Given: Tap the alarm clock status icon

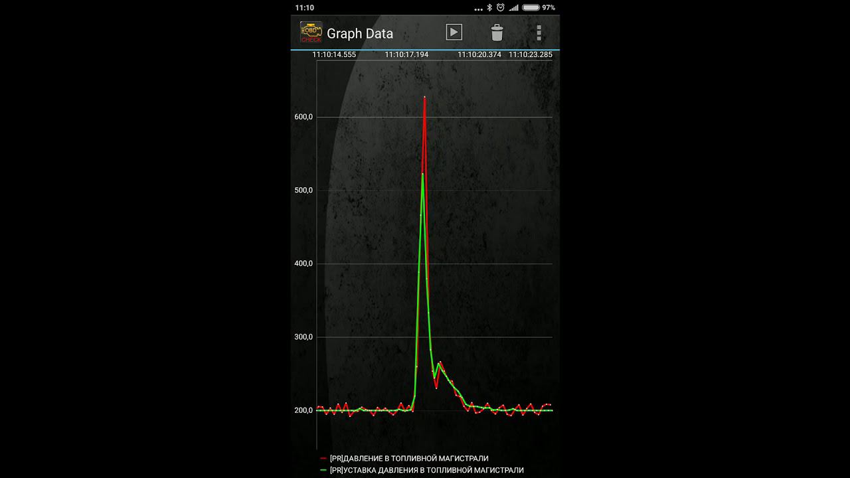Looking at the screenshot, I should click(500, 7).
